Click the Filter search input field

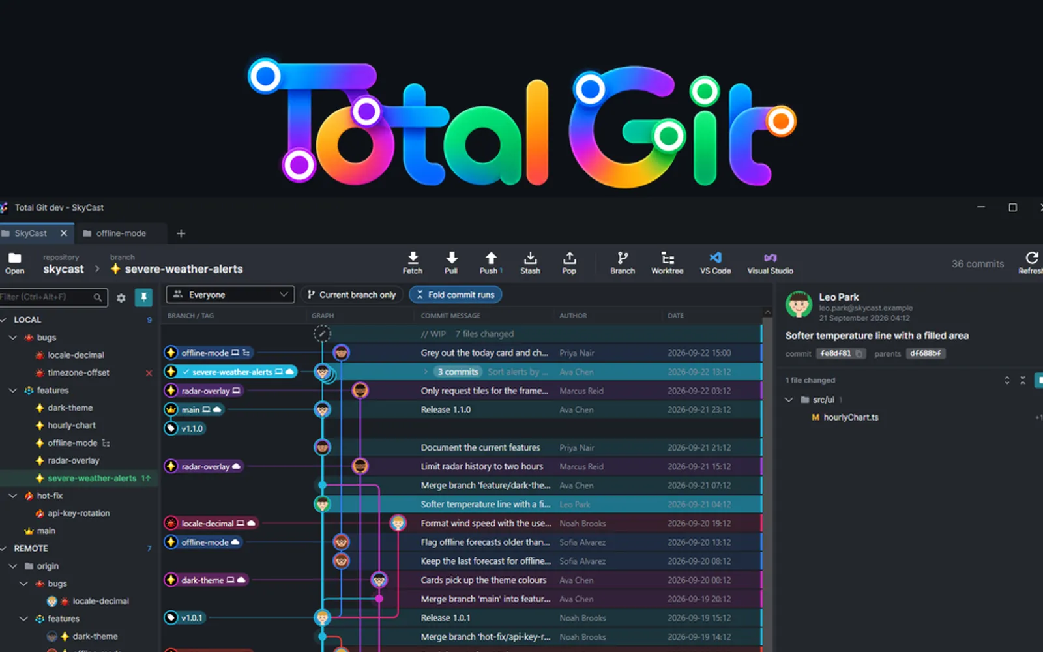pos(53,297)
